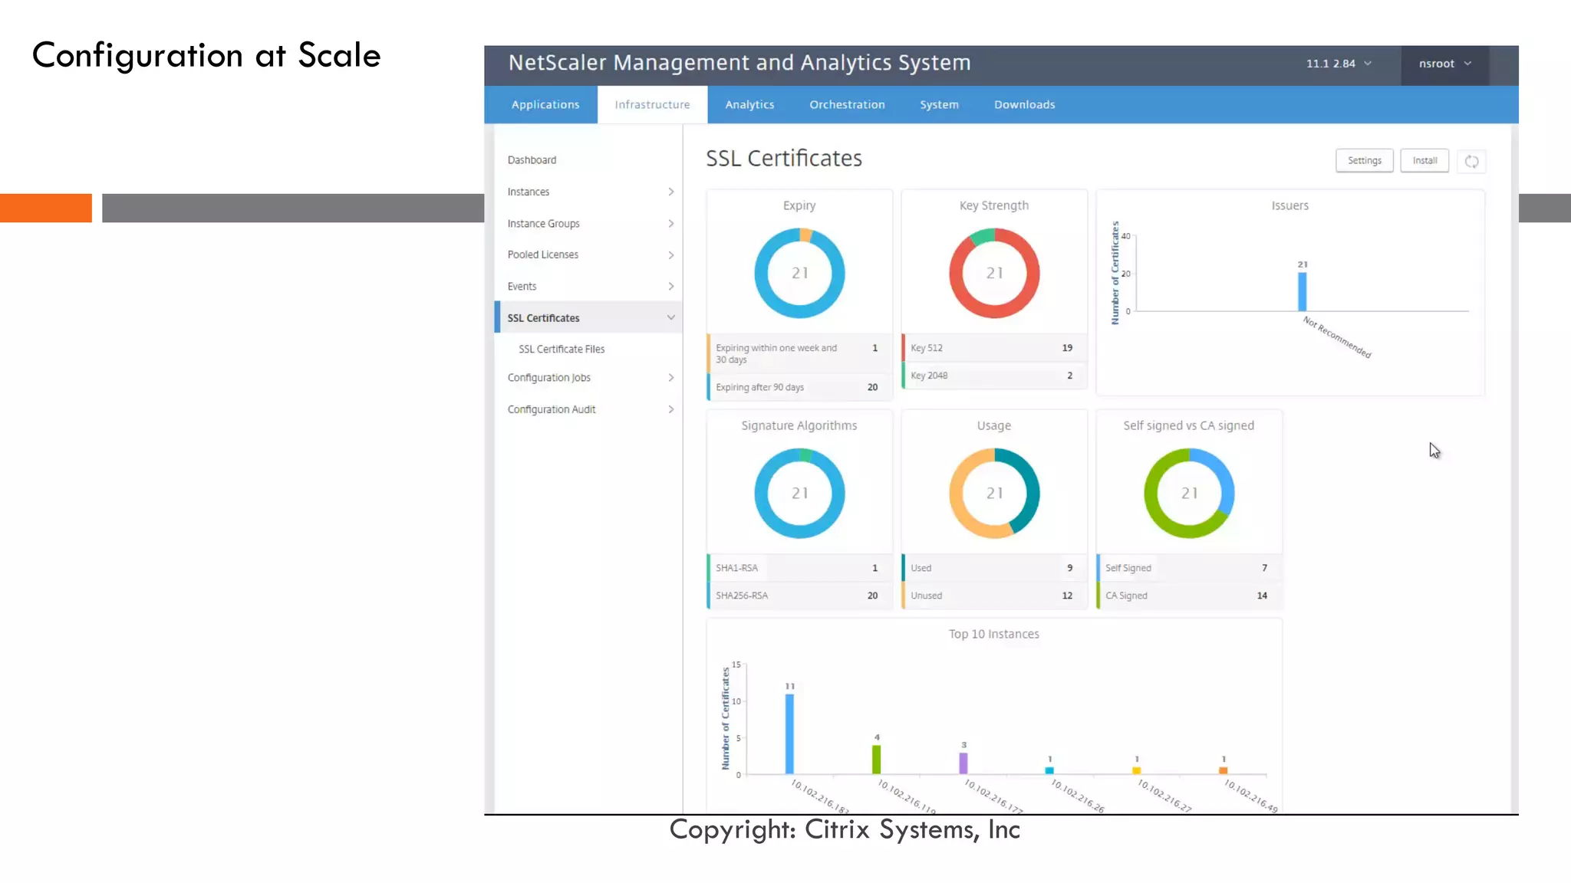Click the Issuers bar labeled 21
Image resolution: width=1571 pixels, height=883 pixels.
(x=1302, y=291)
